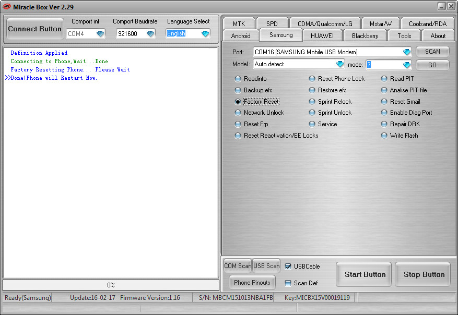Click the S/N: MBCM151013NBA1FB status entry
The height and width of the screenshot is (315, 458).
click(236, 298)
